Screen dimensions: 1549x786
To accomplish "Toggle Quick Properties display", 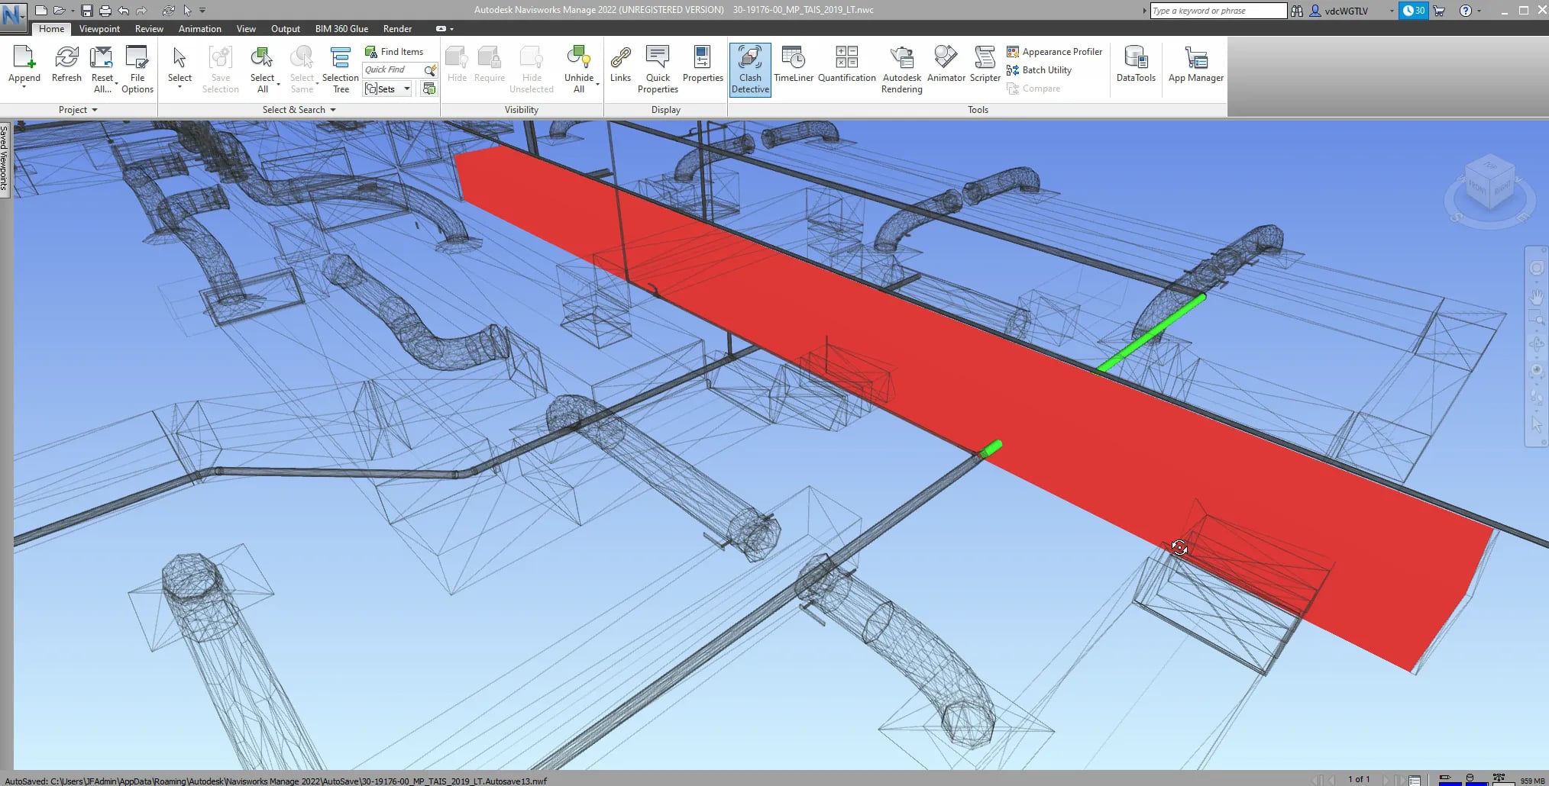I will [657, 69].
